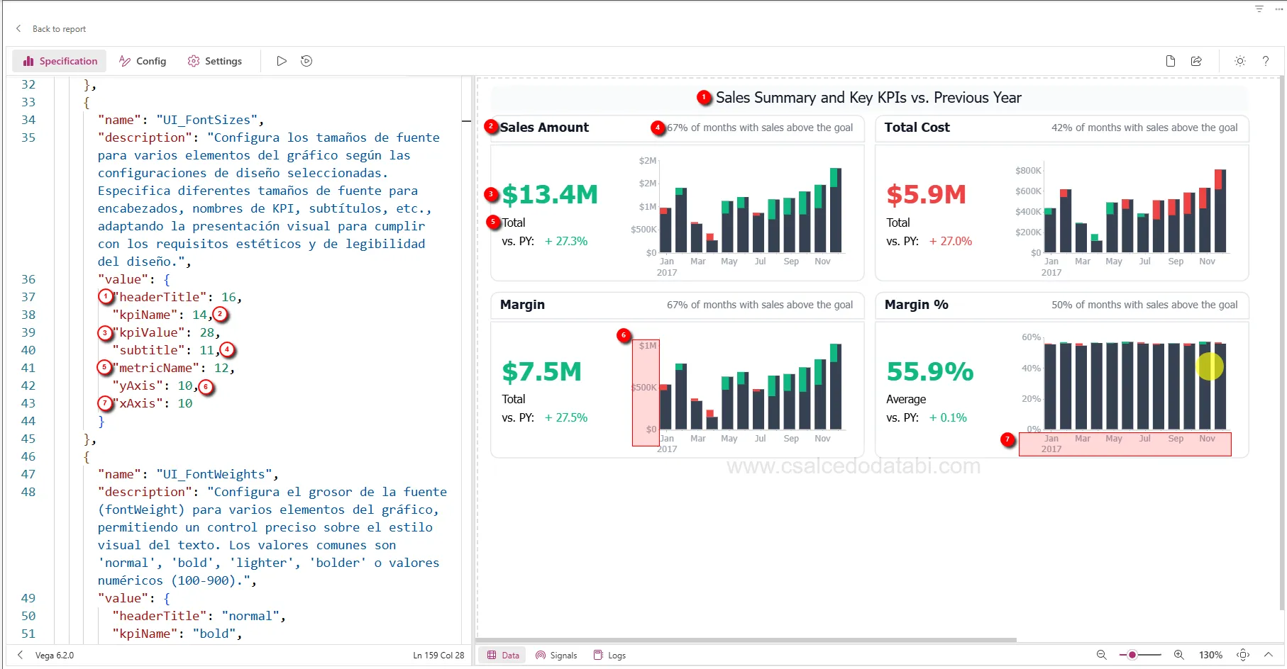Click the Apply changes play icon
The image size is (1287, 669).
click(x=282, y=61)
